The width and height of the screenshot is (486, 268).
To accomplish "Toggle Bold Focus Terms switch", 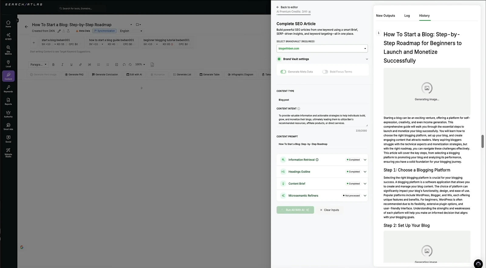I will pos(325,72).
